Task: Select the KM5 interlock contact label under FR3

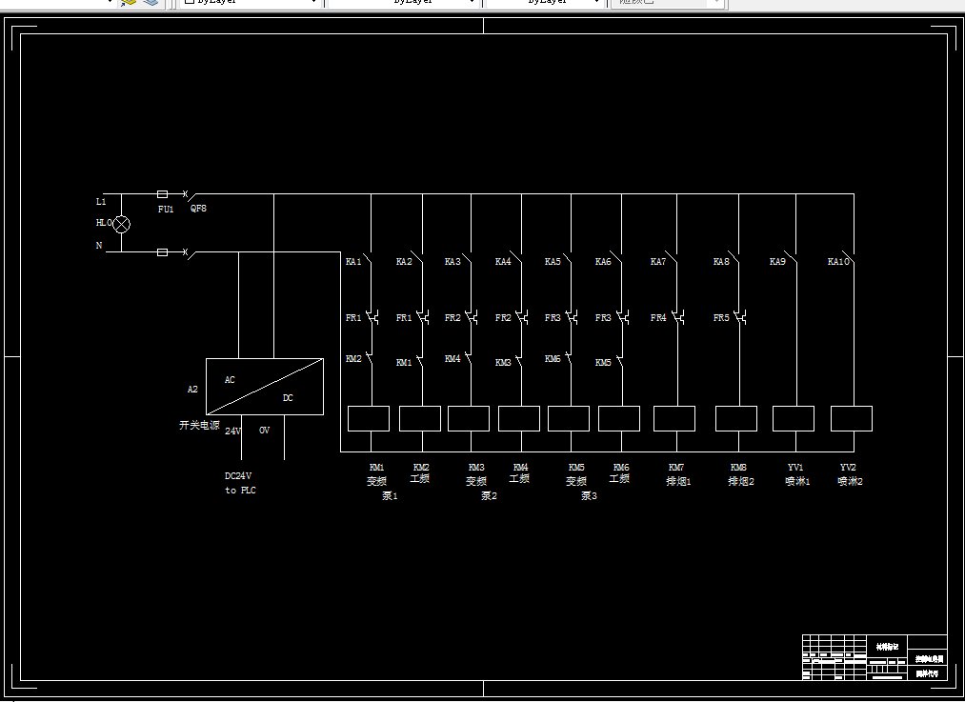Action: 603,362
